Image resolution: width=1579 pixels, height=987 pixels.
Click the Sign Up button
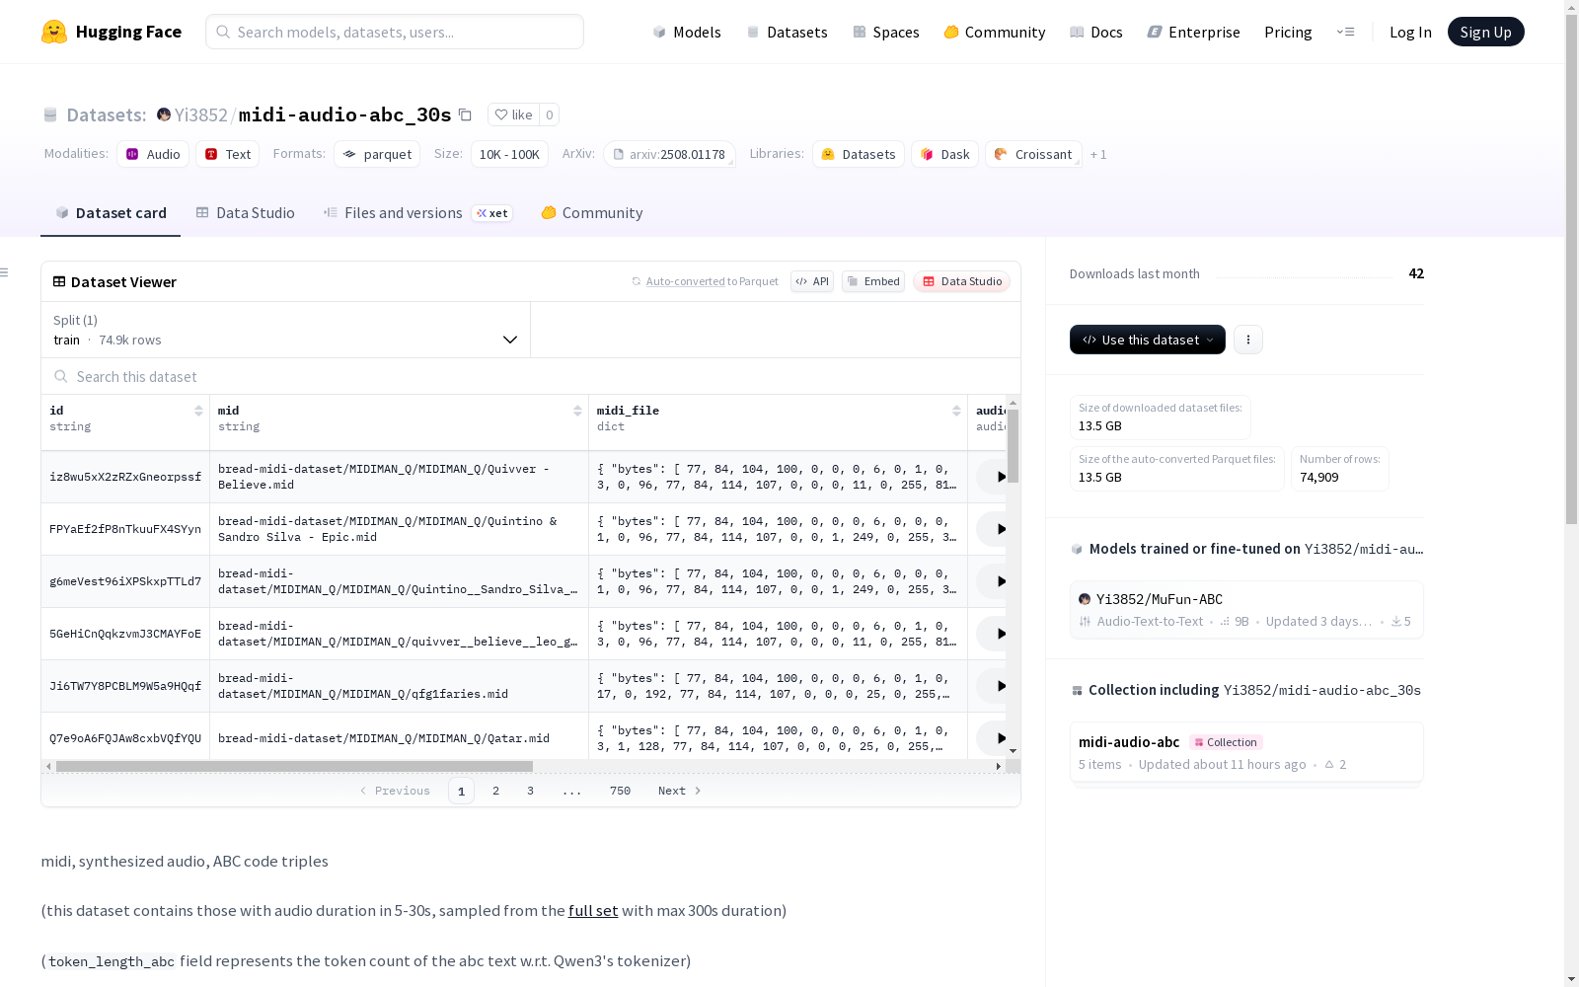[1485, 32]
